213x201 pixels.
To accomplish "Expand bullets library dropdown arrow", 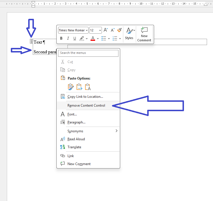I will click(109, 38).
